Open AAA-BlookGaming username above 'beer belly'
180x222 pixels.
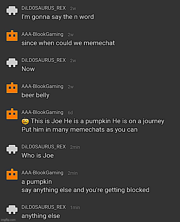[42, 86]
